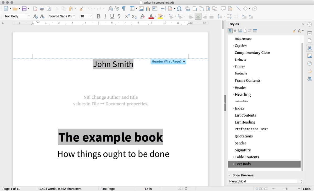
Task: Insert special character Omega icon
Action: coord(179,9)
